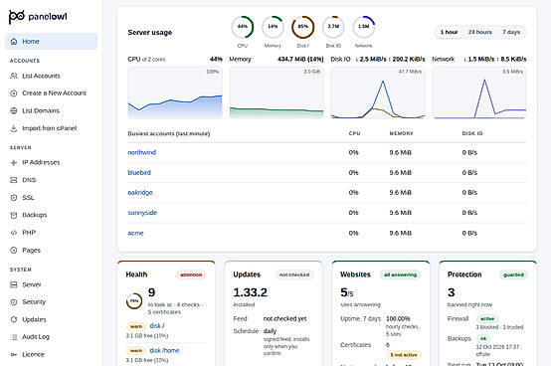Image resolution: width=551 pixels, height=366 pixels.
Task: Open the bluebird account link
Action: [139, 172]
